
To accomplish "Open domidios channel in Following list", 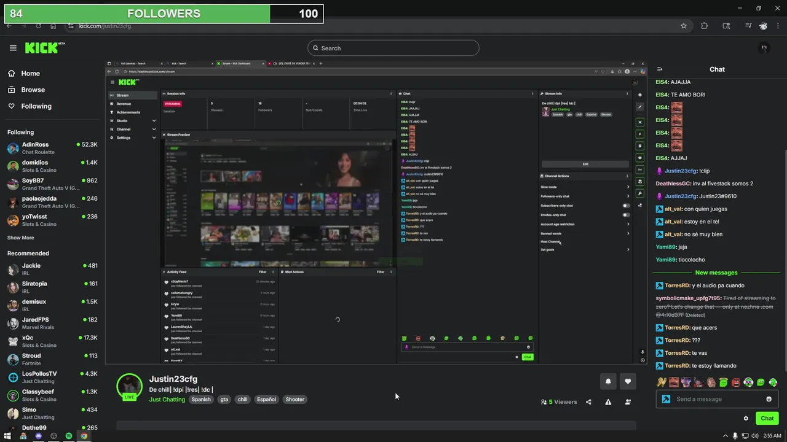I will click(x=52, y=166).
